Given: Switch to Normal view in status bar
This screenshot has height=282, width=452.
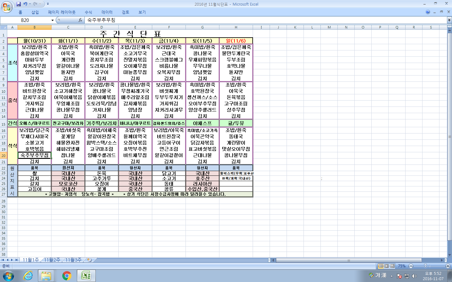Looking at the screenshot, I should 381,266.
